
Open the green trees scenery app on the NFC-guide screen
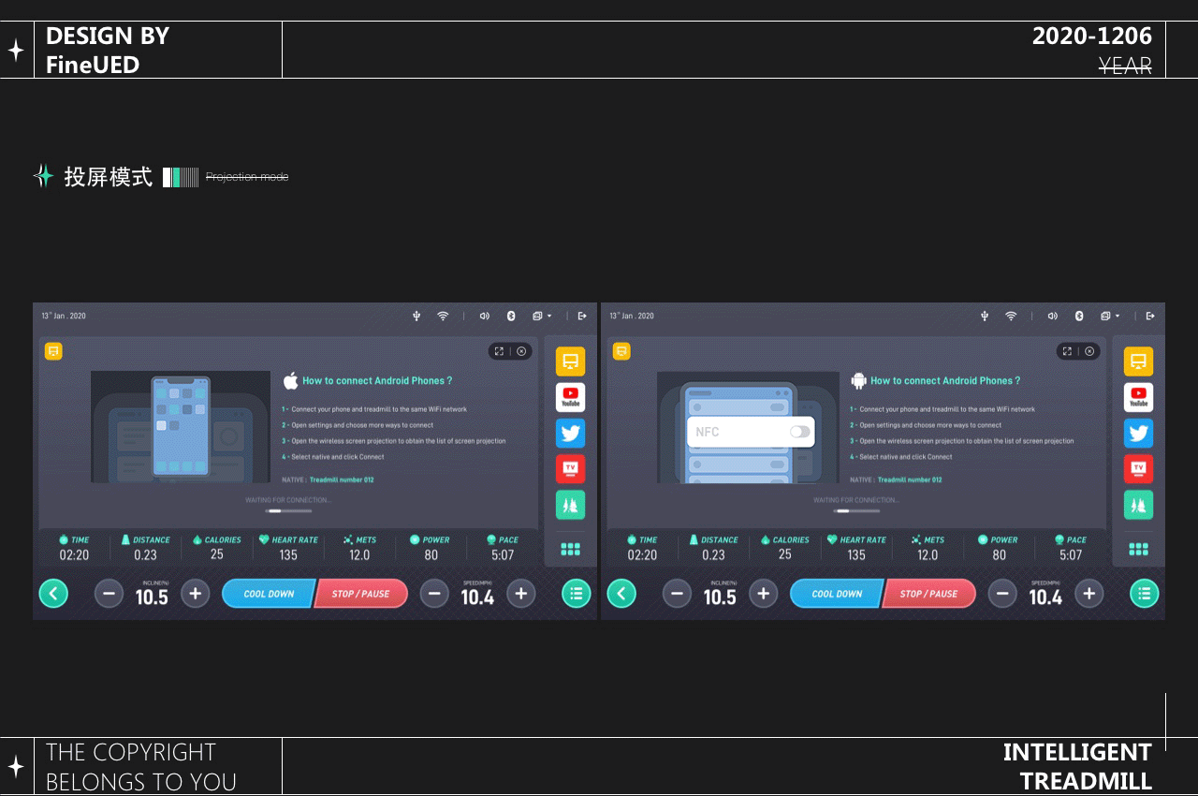click(1138, 505)
